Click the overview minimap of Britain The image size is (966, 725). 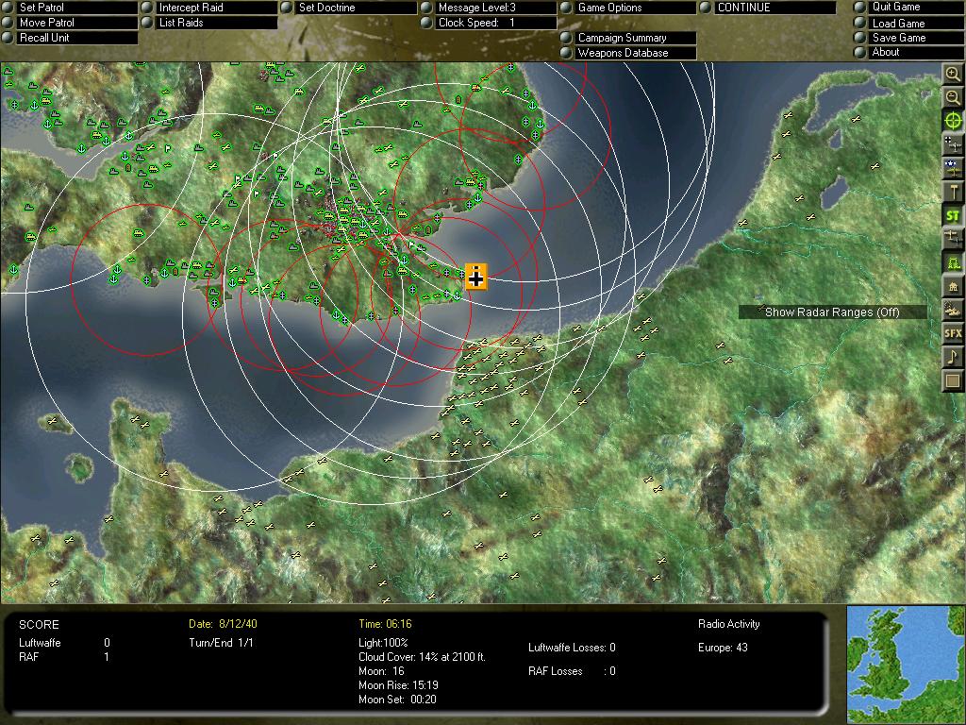pyautogui.click(x=906, y=665)
